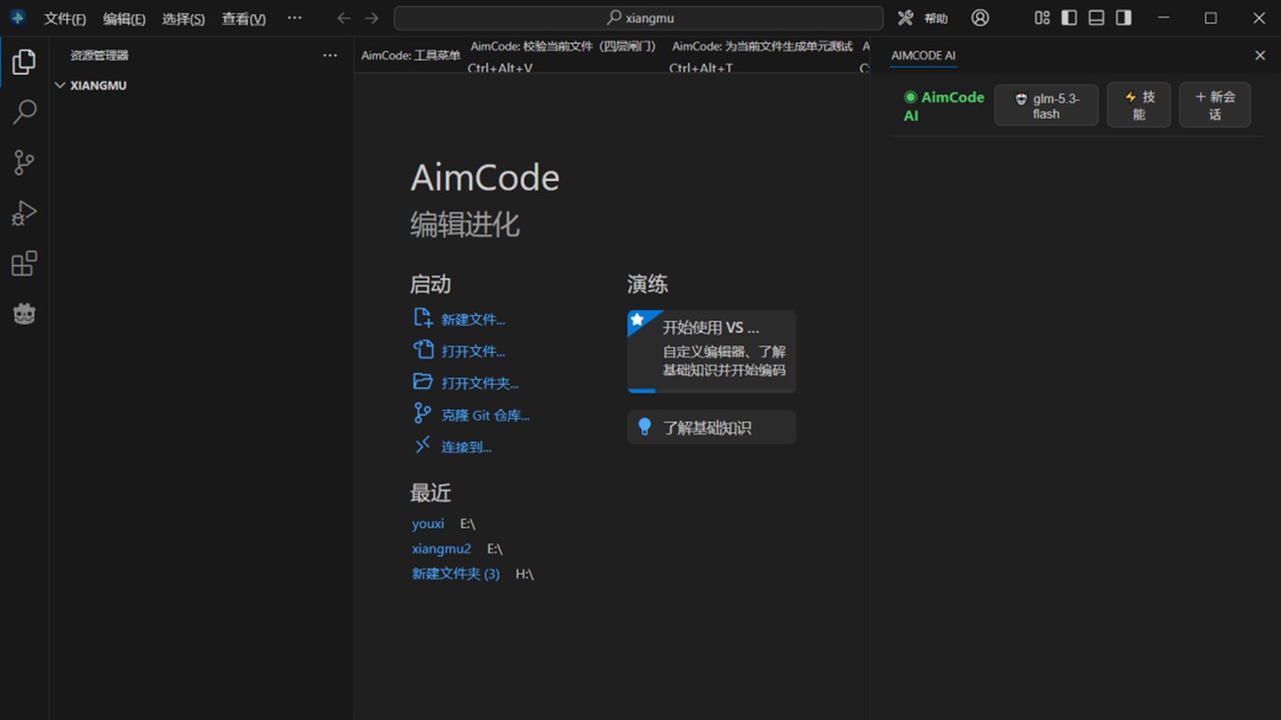Viewport: 1281px width, 720px height.
Task: Open Explorer views and more actions ellipsis
Action: pos(330,55)
